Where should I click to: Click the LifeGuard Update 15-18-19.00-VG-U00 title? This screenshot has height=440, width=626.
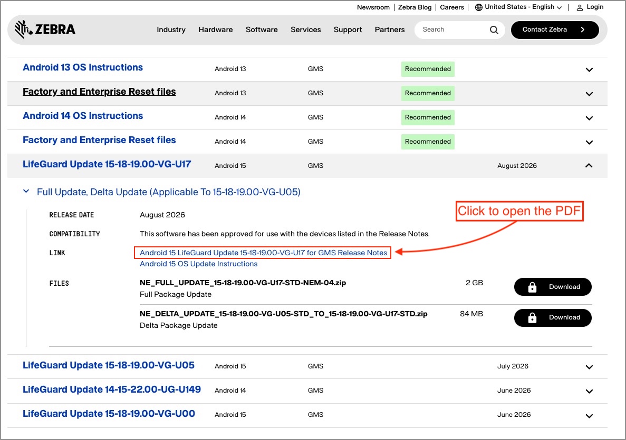point(109,414)
